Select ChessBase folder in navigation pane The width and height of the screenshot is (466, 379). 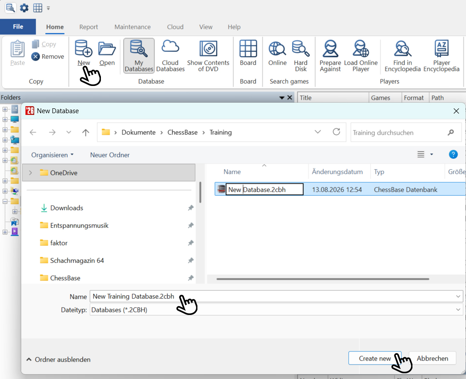pyautogui.click(x=65, y=278)
